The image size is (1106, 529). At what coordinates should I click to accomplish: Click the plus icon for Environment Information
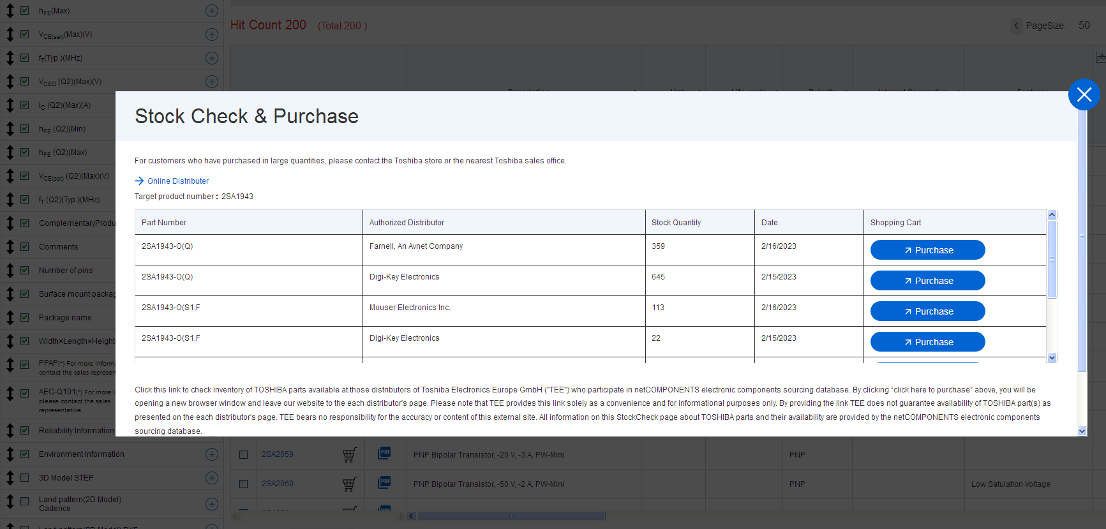[212, 454]
